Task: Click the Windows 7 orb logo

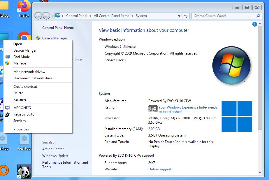Action: tap(231, 65)
